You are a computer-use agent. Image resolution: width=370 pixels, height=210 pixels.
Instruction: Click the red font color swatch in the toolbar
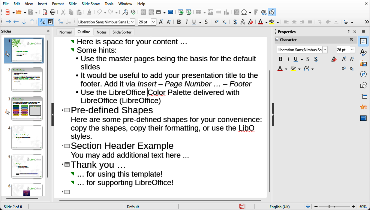260,22
